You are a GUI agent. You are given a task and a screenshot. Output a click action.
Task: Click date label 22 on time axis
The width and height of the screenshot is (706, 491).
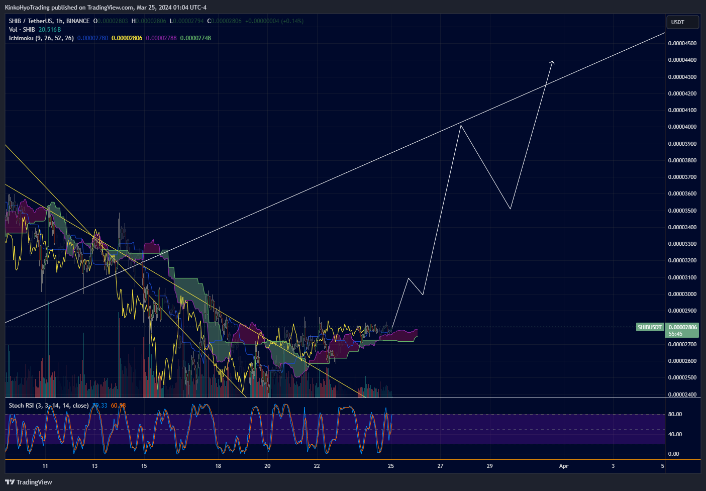click(x=317, y=466)
